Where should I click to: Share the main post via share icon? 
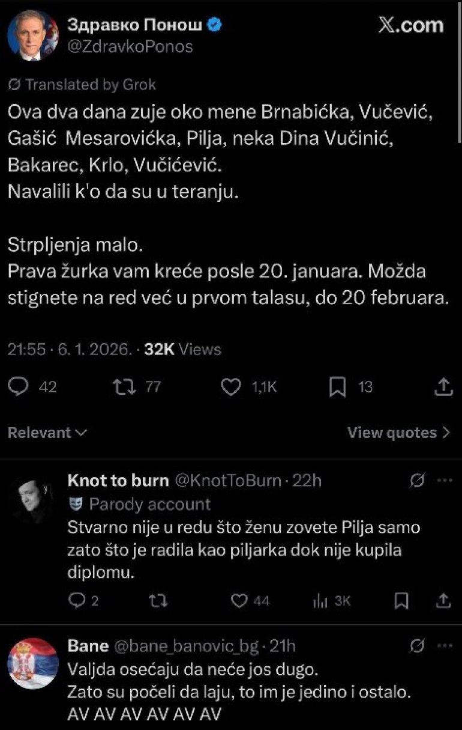(x=443, y=388)
